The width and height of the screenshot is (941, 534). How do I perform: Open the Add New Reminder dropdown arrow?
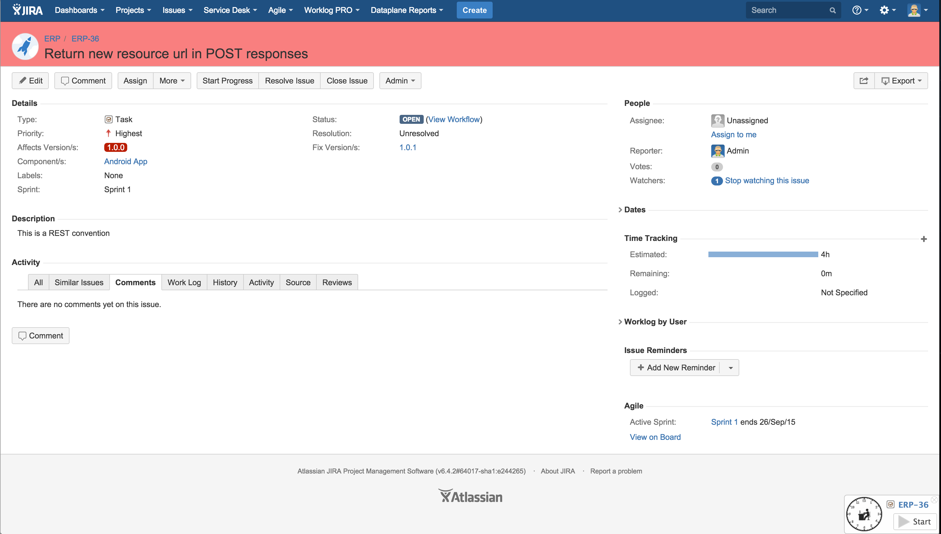click(x=730, y=368)
